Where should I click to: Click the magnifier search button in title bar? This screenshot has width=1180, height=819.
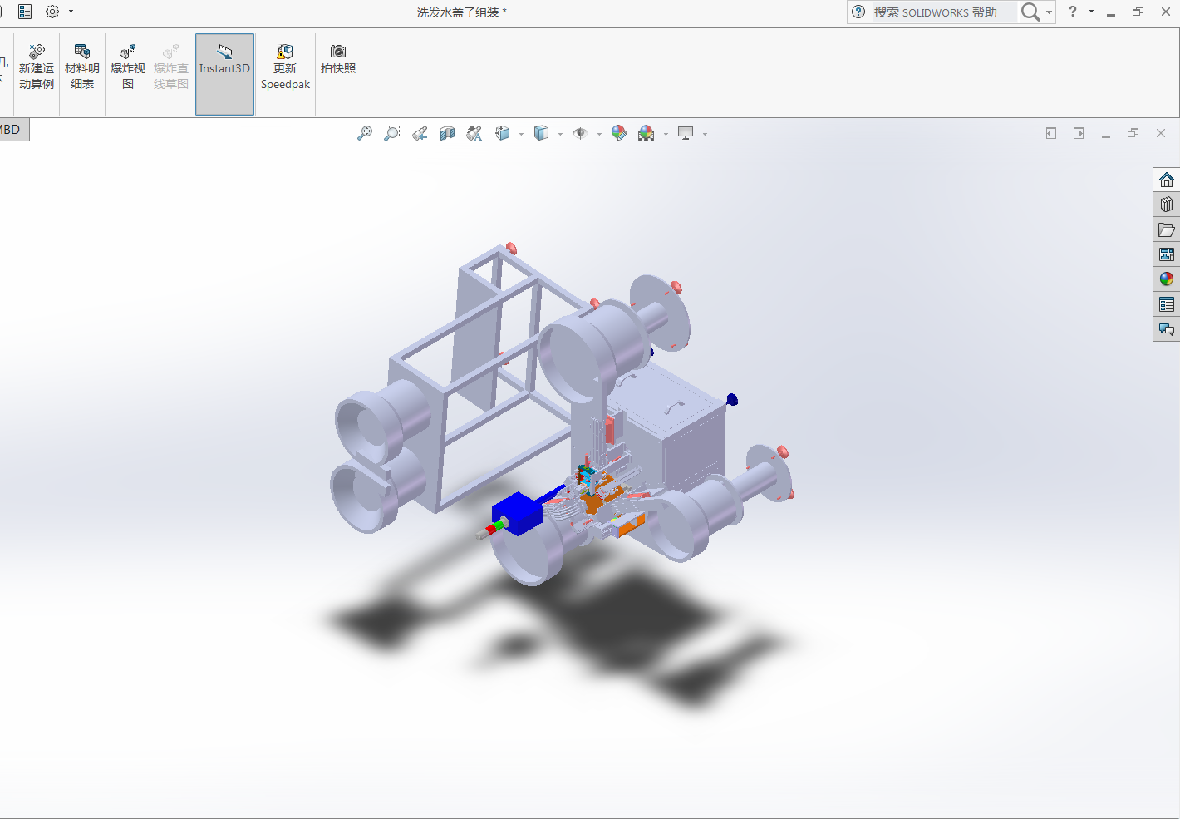(1030, 12)
